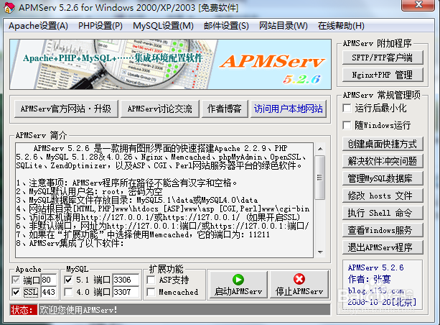
Task: Click the green play icon to start APMServ
Action: 238,280
